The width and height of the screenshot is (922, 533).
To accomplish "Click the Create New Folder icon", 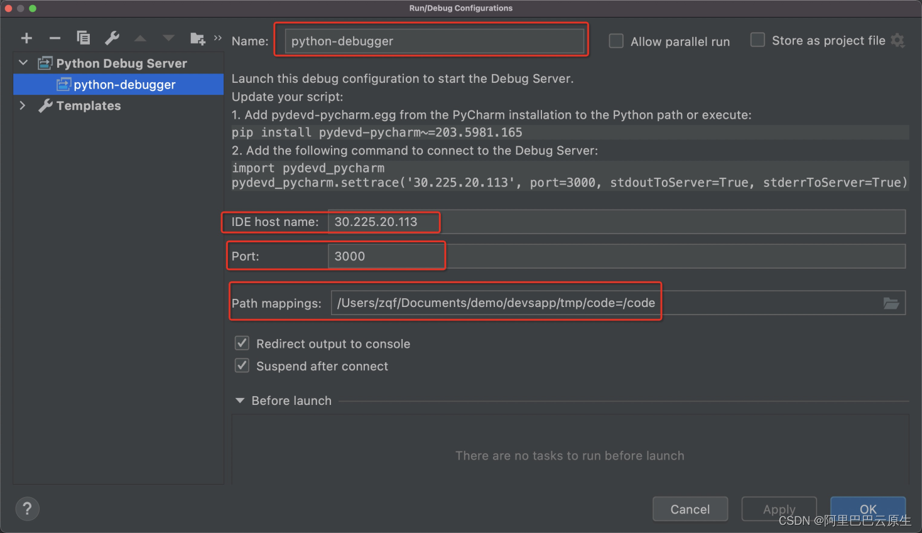I will point(197,39).
